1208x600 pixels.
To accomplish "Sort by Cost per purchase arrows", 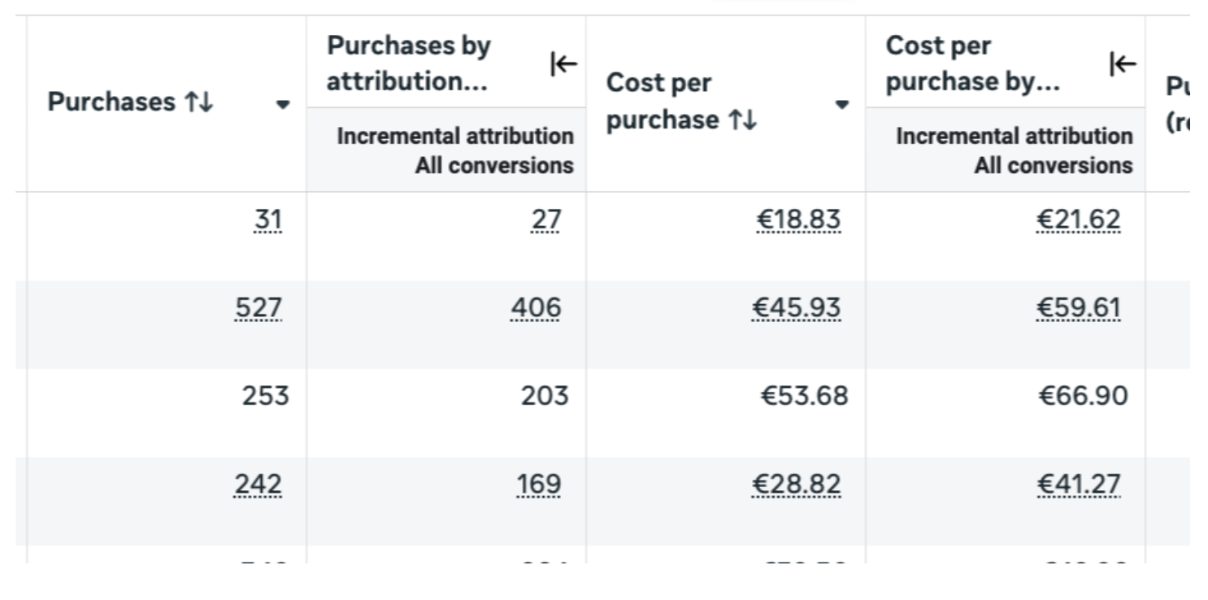I will (743, 120).
